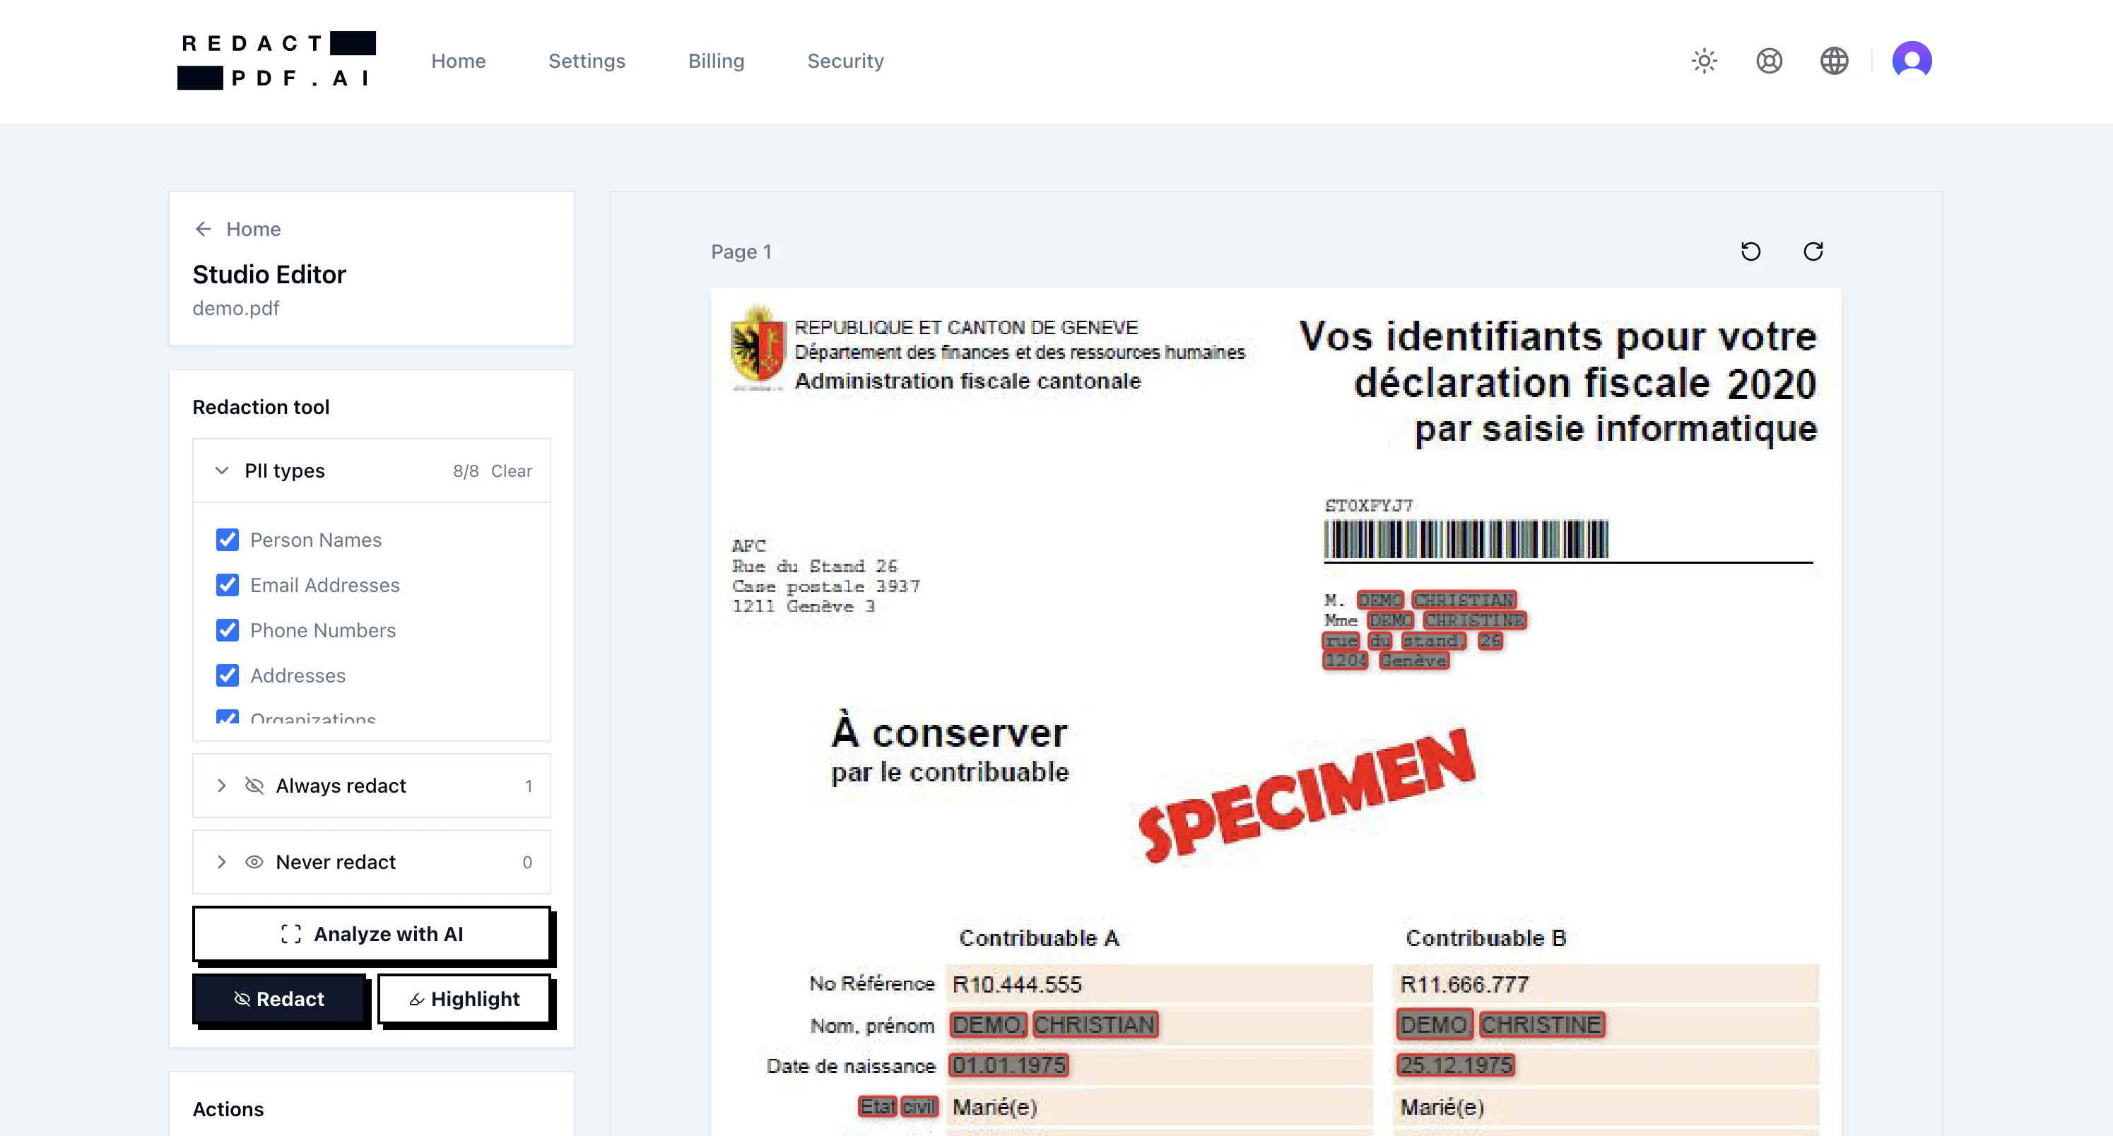Click the Analyze with AI button
This screenshot has height=1136, width=2113.
pyautogui.click(x=372, y=933)
